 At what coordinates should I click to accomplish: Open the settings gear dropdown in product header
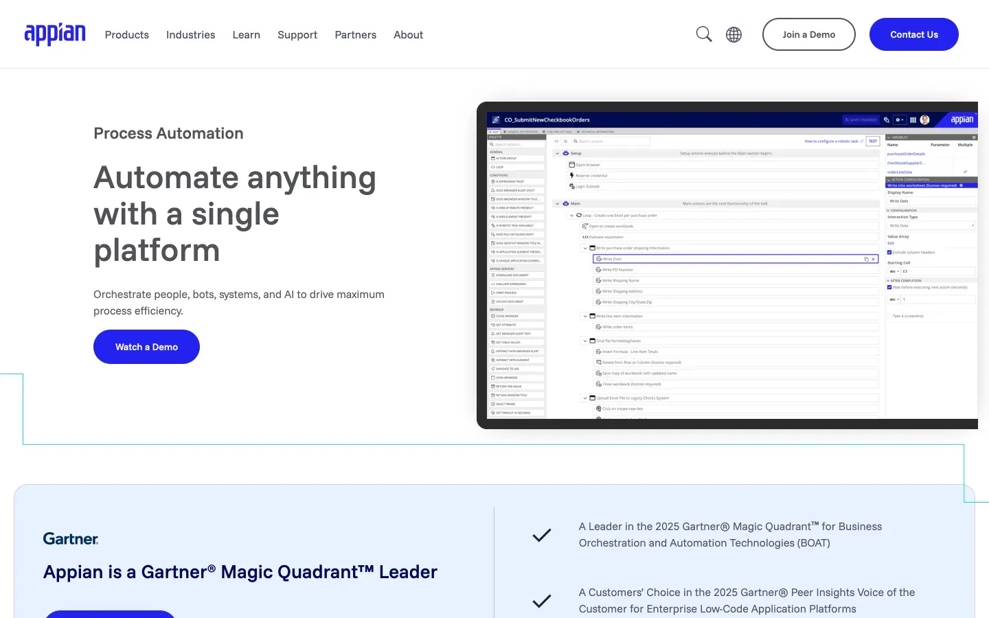[x=899, y=119]
